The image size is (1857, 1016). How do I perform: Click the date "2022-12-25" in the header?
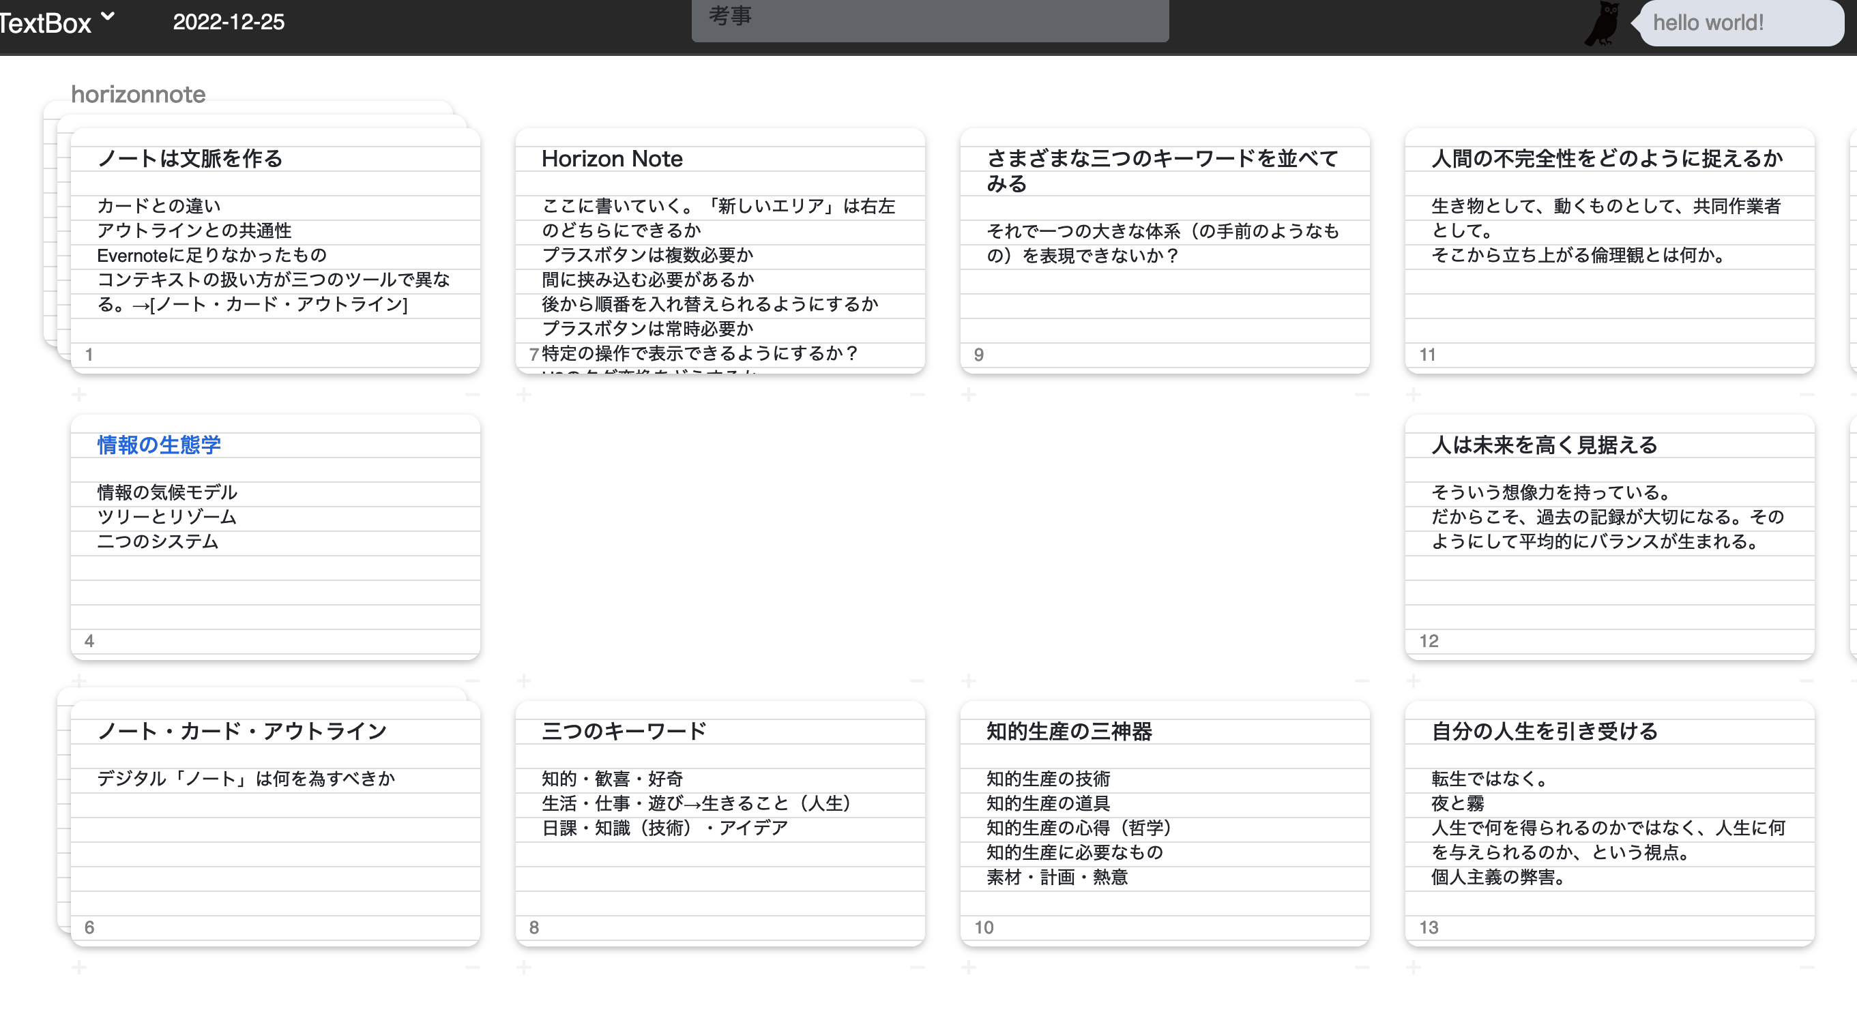(229, 23)
